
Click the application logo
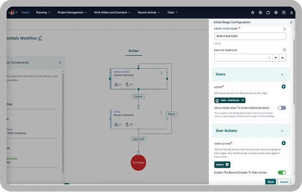tap(13, 13)
